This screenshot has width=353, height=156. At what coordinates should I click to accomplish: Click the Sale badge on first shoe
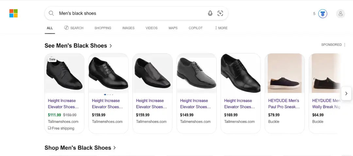(x=52, y=60)
